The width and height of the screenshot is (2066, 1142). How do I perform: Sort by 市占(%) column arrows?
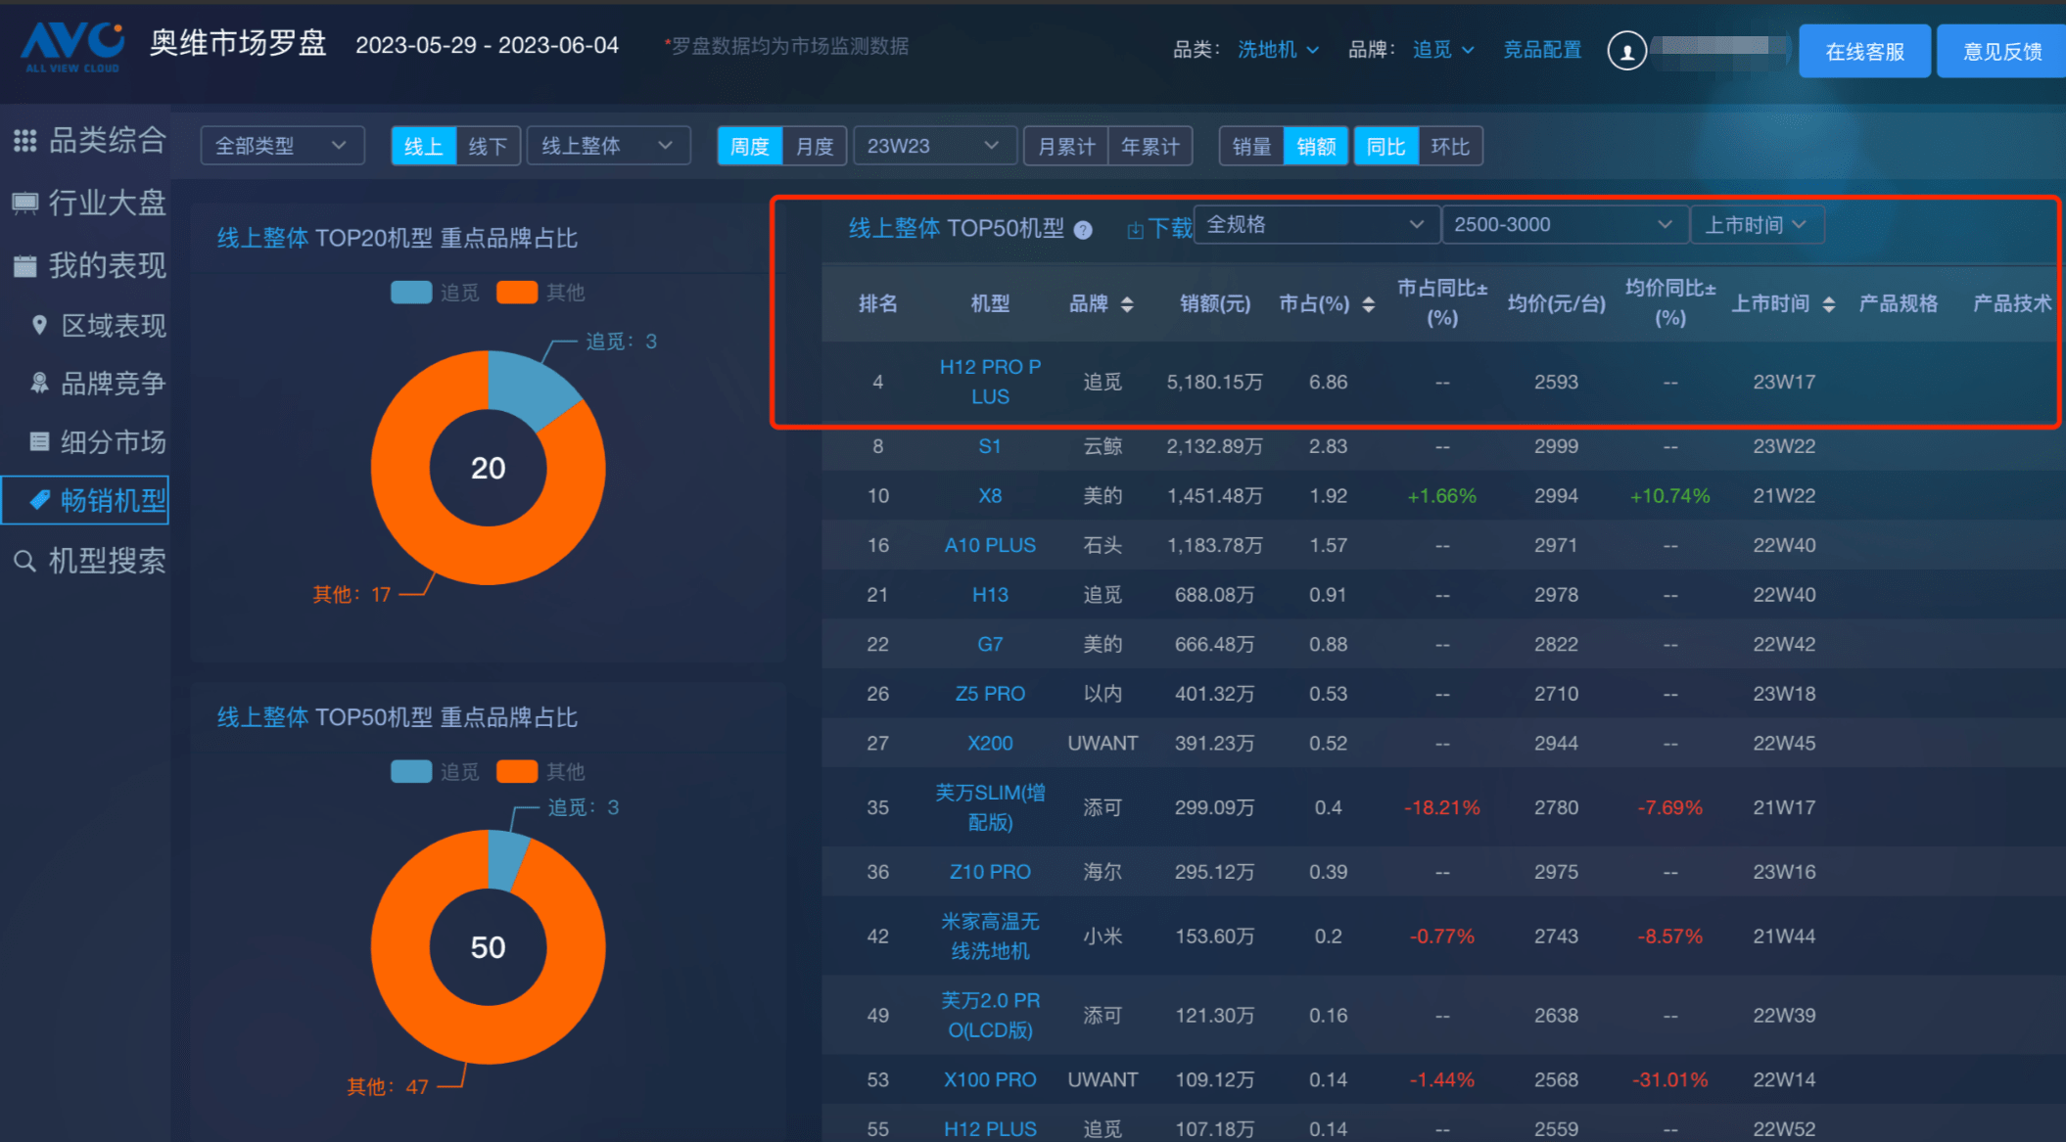(x=1368, y=304)
